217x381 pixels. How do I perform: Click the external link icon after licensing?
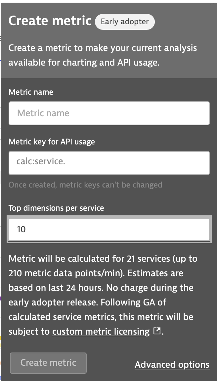(x=157, y=331)
